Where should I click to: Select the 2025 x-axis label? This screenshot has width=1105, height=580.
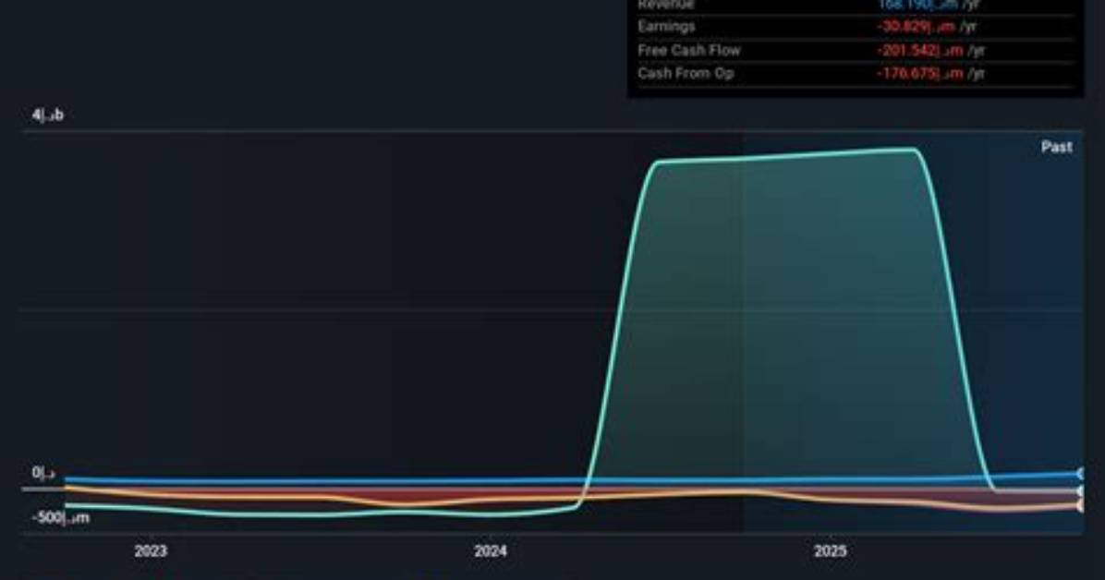830,551
